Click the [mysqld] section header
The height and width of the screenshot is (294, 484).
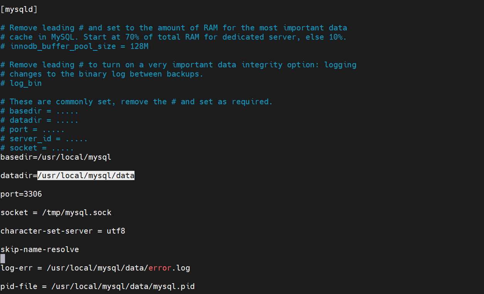(x=19, y=9)
